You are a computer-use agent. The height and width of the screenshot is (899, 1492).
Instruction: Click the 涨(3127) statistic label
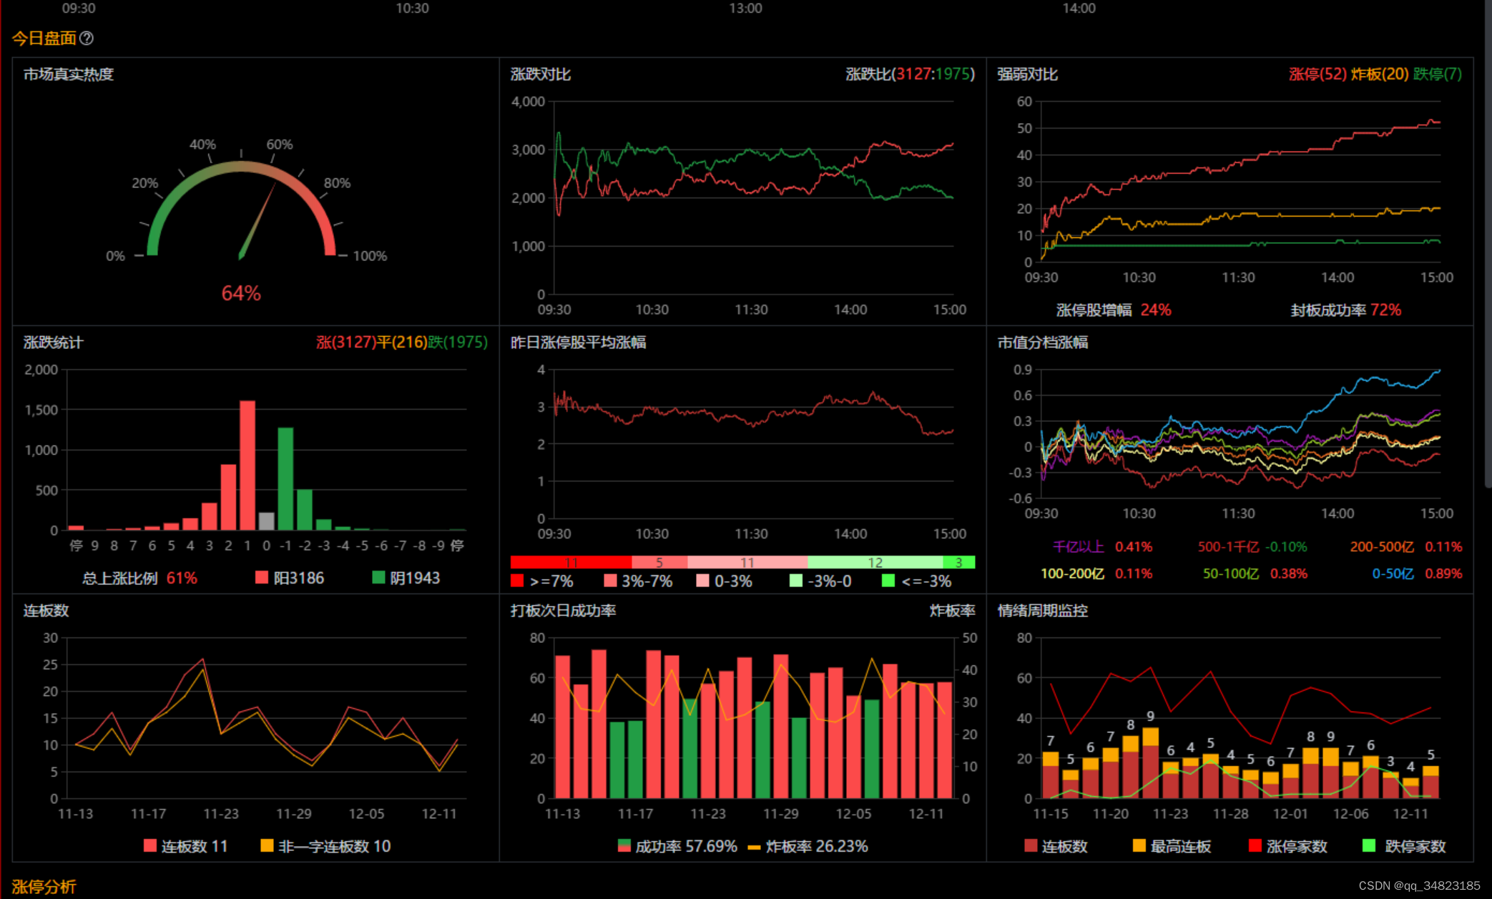pyautogui.click(x=346, y=343)
